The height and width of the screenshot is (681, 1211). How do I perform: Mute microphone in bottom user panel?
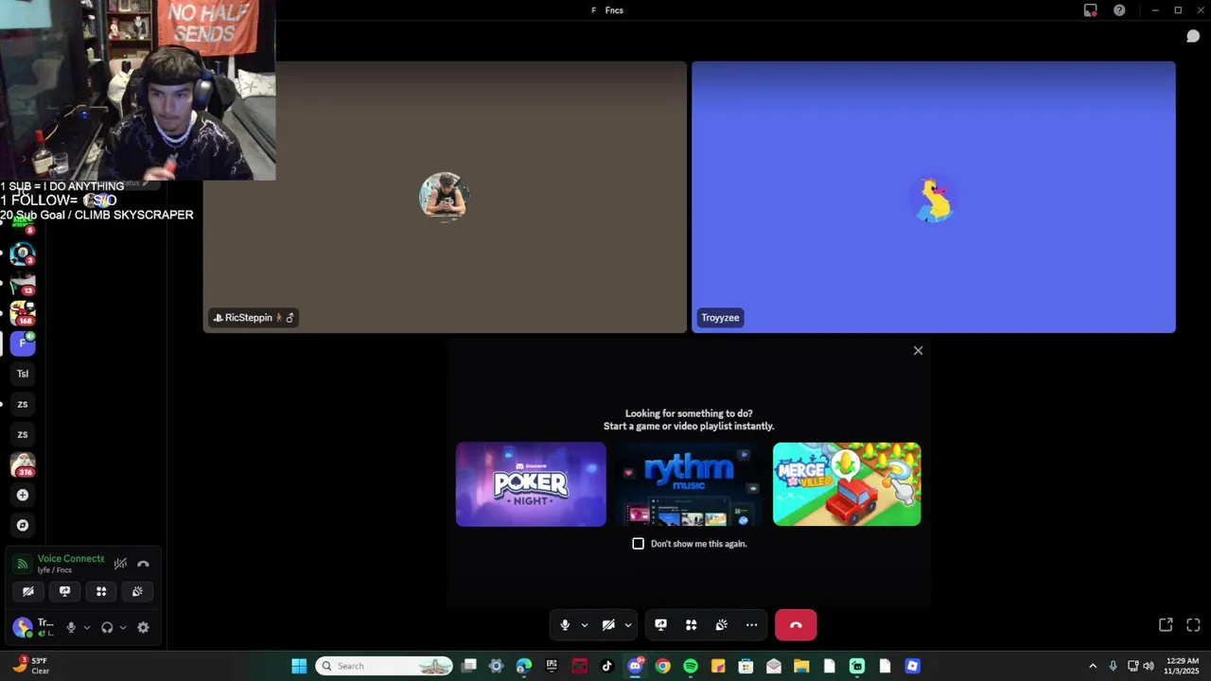click(70, 627)
